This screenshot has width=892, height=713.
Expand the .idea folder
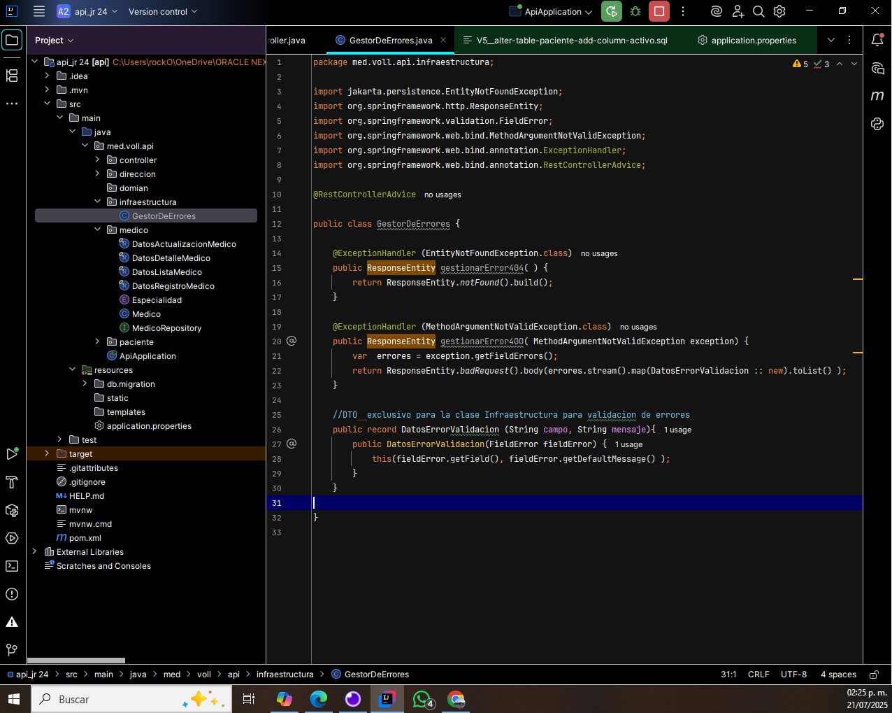47,76
